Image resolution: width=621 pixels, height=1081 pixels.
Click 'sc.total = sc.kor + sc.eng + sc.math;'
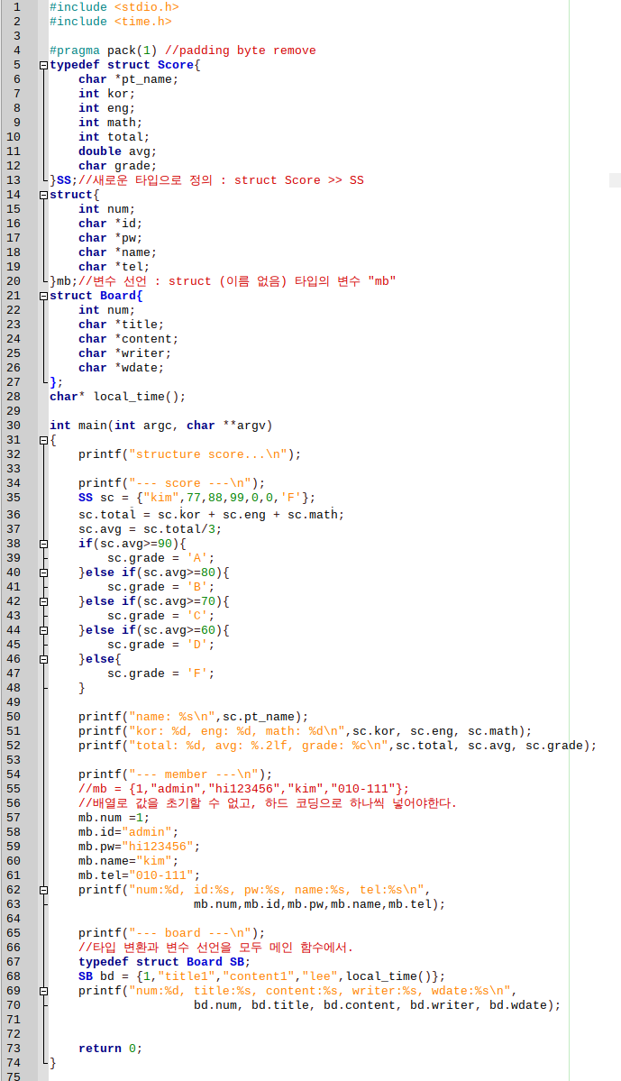212,515
